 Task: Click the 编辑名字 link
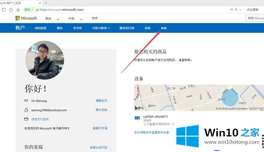(x=101, y=101)
